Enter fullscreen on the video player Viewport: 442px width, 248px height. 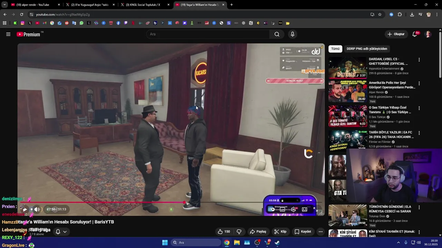[315, 209]
